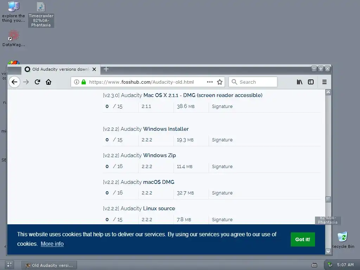Screen dimensions: 360x270
Task: Select the 'explore the thing you...' desktop icon
Action: 13,12
